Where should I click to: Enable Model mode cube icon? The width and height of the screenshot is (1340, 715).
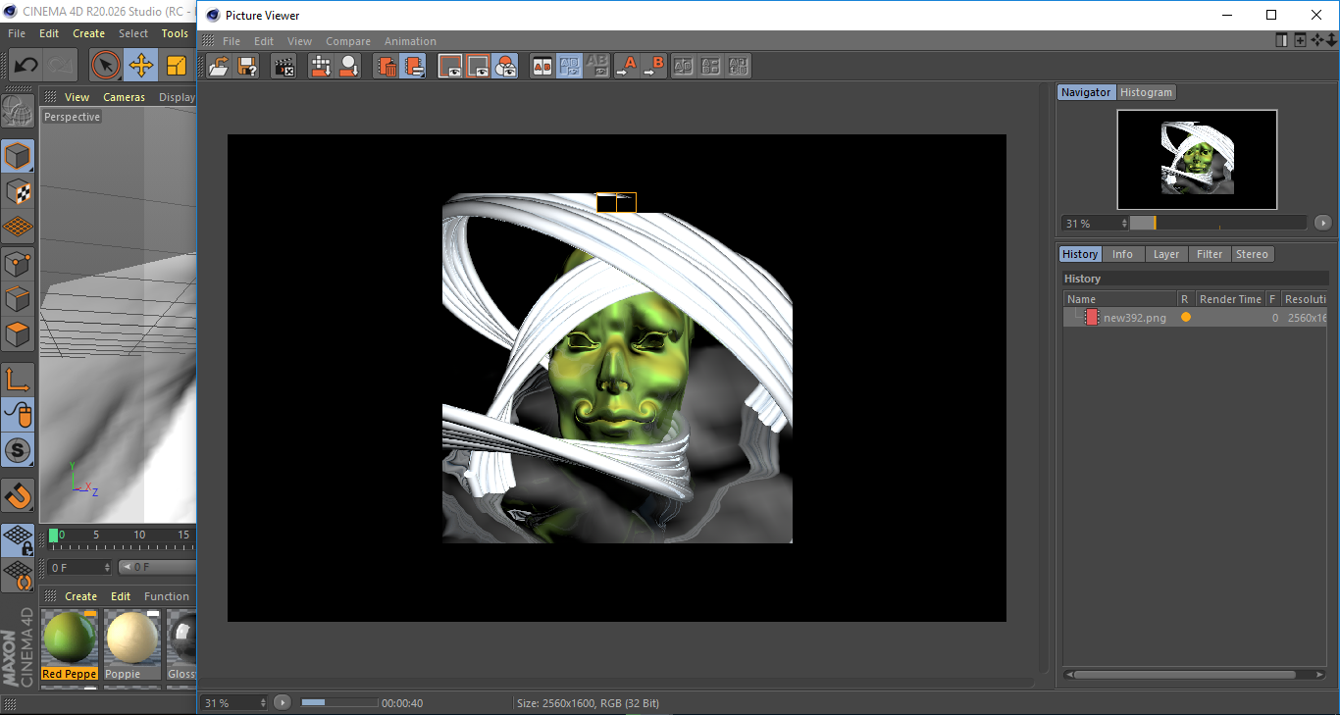coord(18,156)
